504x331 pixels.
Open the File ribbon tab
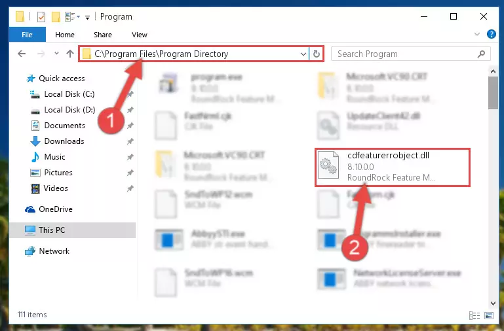[28, 35]
